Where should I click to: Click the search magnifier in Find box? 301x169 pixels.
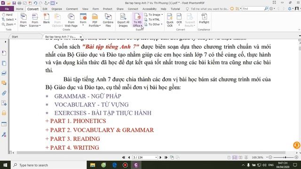click(266, 8)
